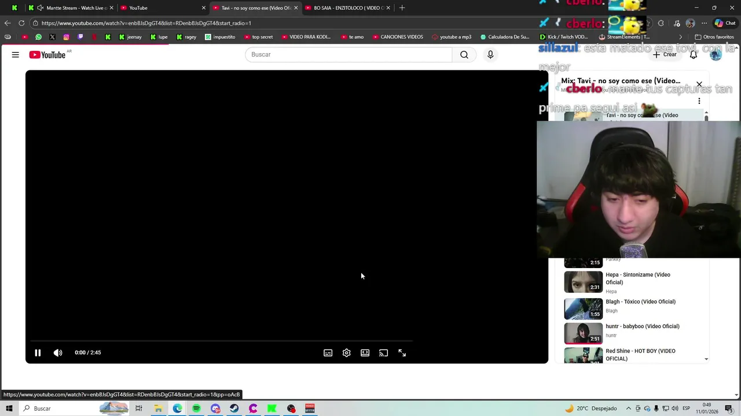Open youtube a mp3 bookmark
Image resolution: width=741 pixels, height=416 pixels.
pyautogui.click(x=452, y=37)
